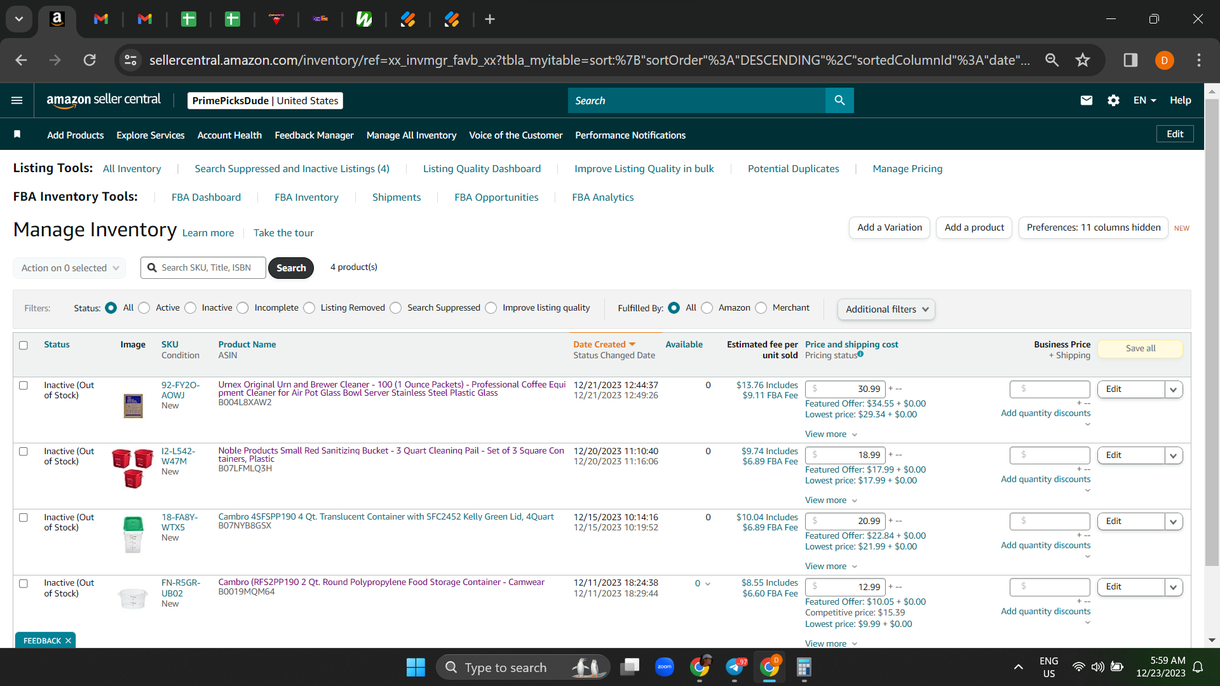This screenshot has height=686, width=1220.
Task: Click the magnifier search button in header
Action: click(x=839, y=100)
